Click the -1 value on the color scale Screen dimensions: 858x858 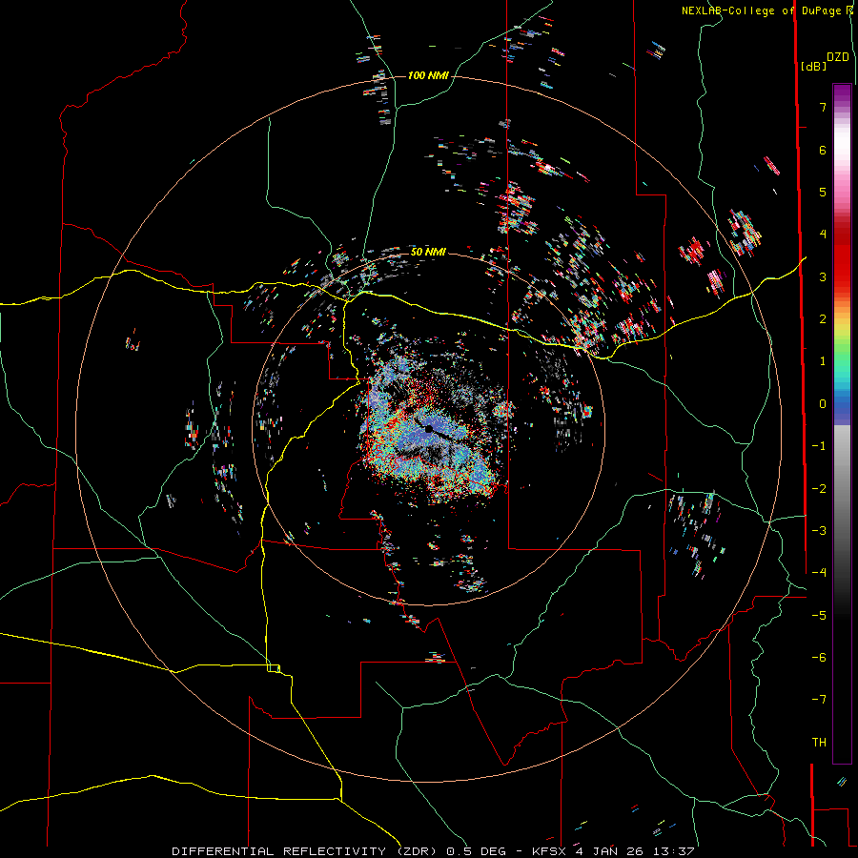coord(819,446)
